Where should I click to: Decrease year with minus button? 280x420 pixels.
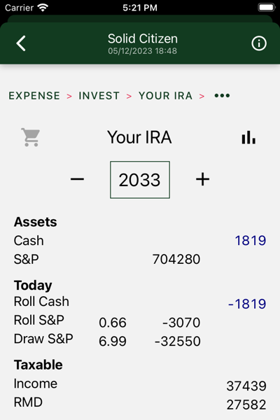coord(78,179)
